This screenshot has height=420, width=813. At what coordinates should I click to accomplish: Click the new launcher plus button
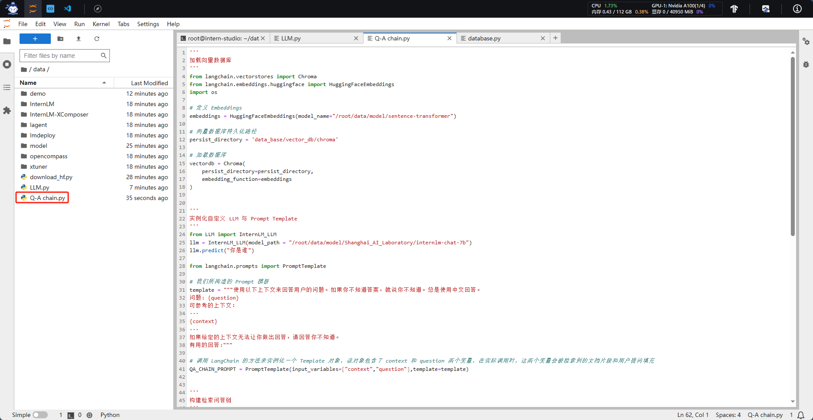tap(35, 39)
